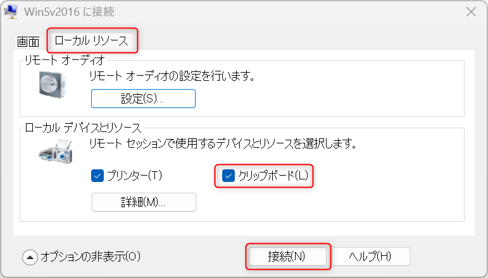
Task: Click the リモート オーディオ group heading
Action: pos(64,60)
